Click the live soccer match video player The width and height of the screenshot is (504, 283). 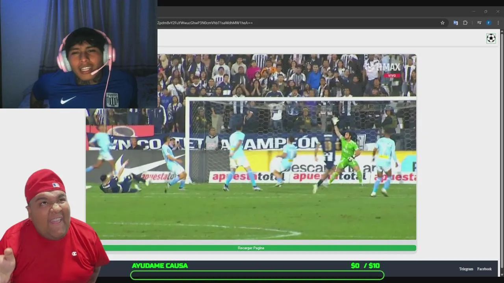coord(251,147)
